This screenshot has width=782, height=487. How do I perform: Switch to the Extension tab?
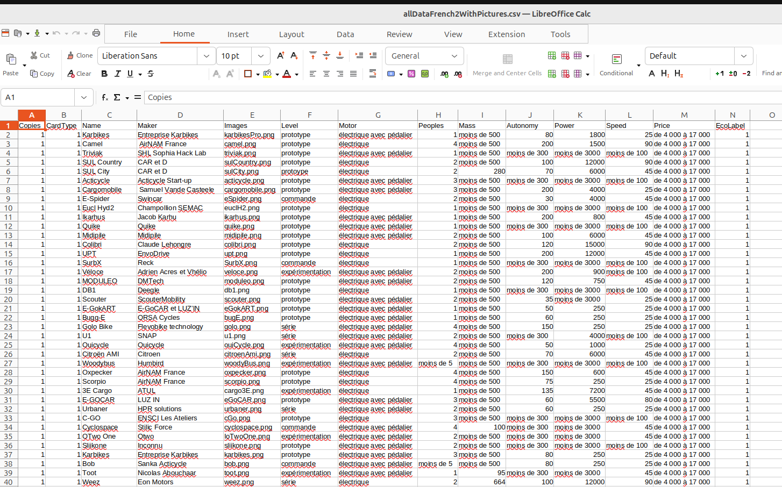pyautogui.click(x=507, y=34)
